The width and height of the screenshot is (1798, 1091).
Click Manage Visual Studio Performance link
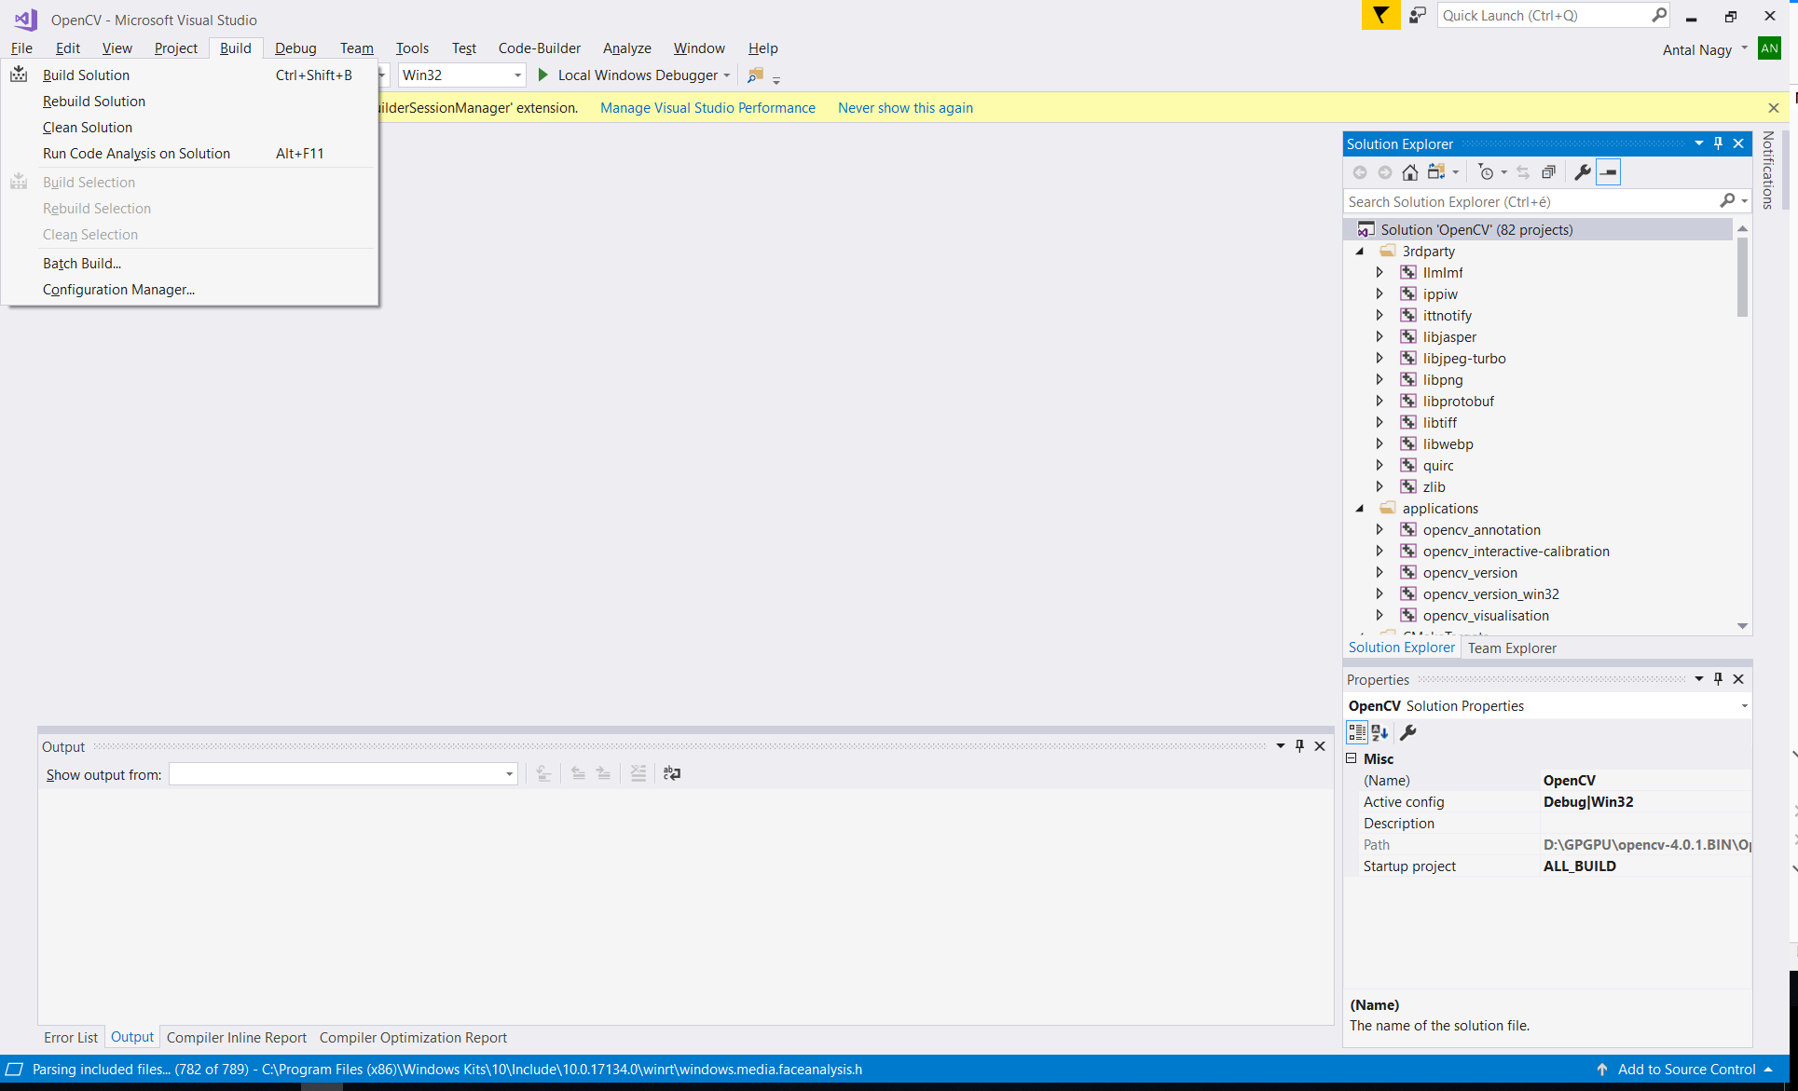click(x=707, y=108)
